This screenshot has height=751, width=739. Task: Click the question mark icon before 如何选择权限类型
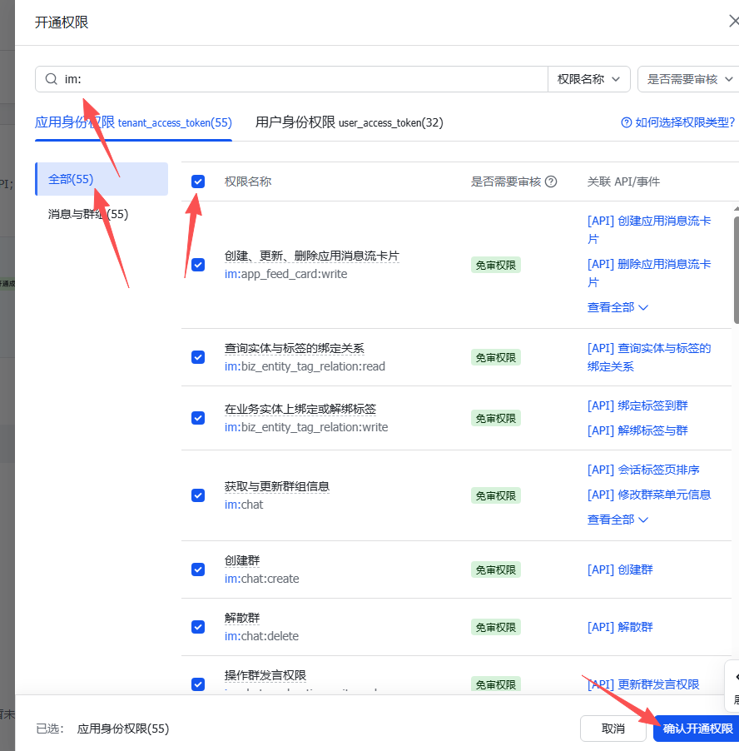(625, 122)
